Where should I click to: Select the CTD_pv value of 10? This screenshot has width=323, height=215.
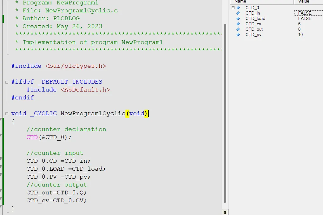click(x=300, y=35)
